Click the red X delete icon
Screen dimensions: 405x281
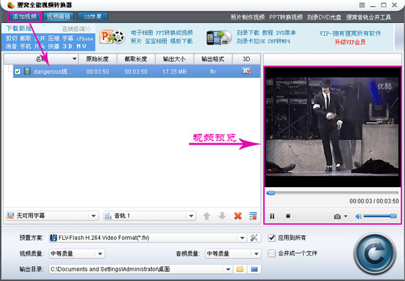[238, 216]
